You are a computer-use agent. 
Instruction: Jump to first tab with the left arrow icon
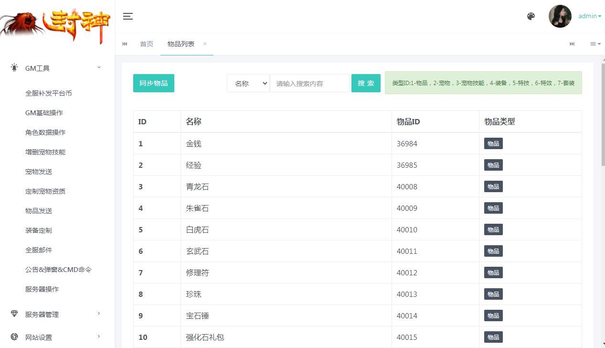(x=125, y=43)
